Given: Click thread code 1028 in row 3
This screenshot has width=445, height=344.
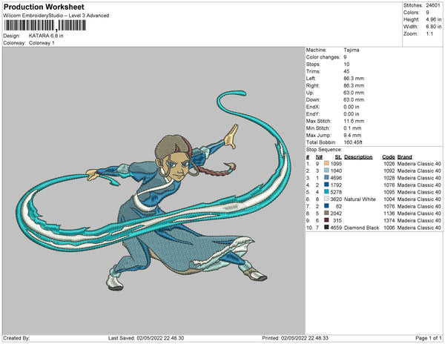Looking at the screenshot, I should [389, 178].
